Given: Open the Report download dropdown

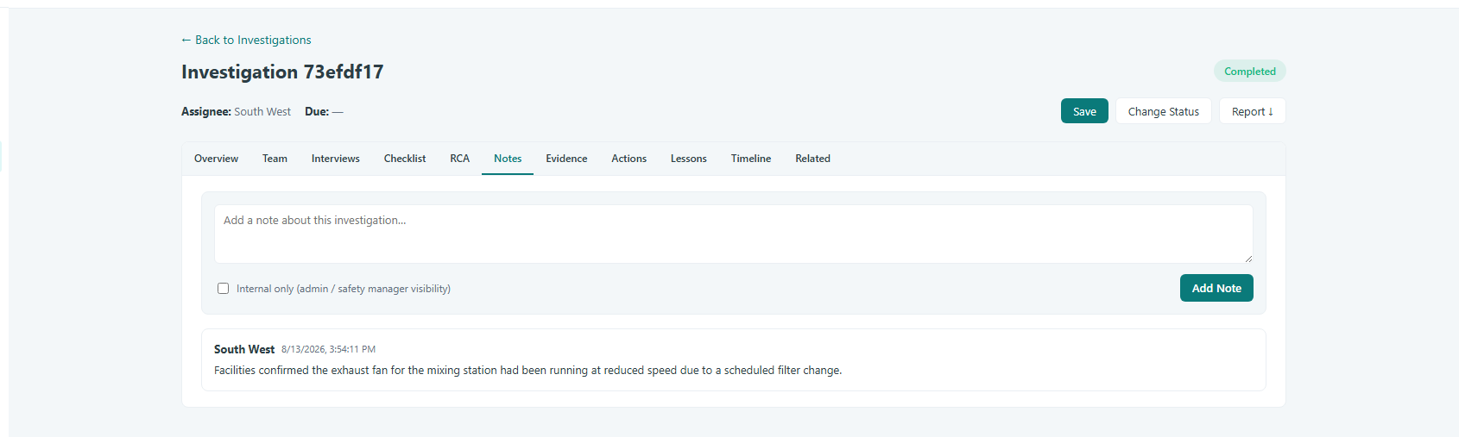Looking at the screenshot, I should (x=1252, y=111).
